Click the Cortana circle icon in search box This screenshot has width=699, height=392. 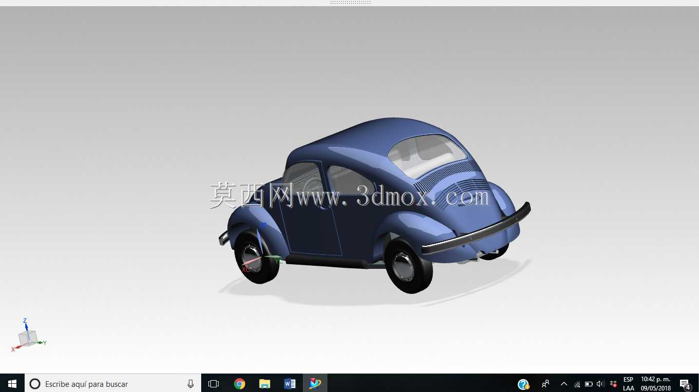click(x=35, y=384)
